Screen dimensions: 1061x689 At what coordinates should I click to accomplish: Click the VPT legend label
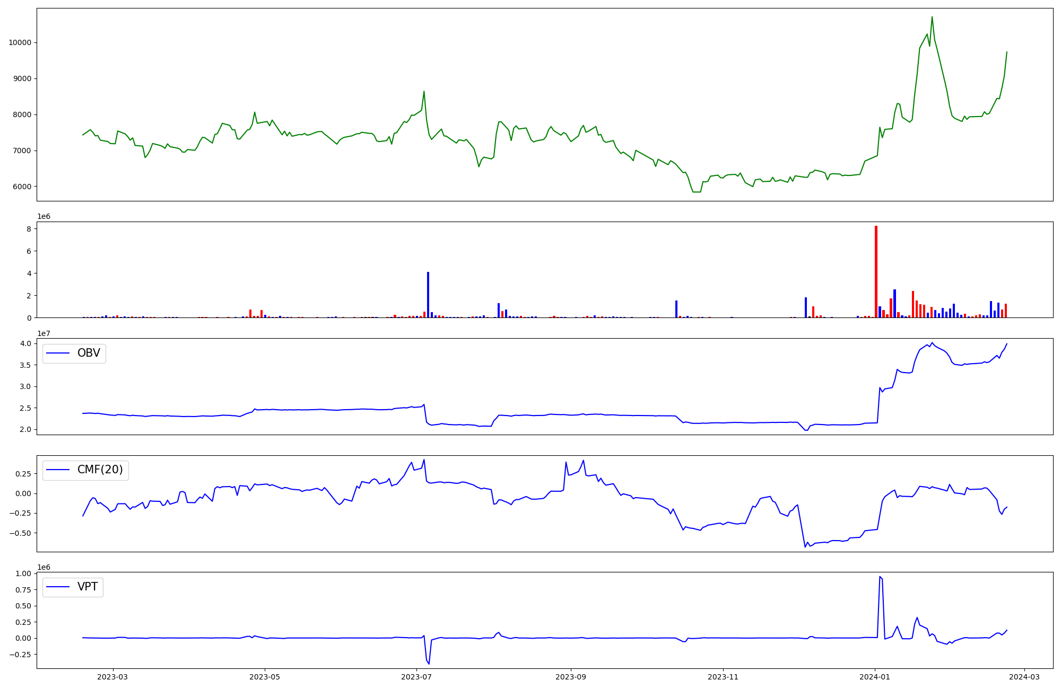tap(88, 587)
